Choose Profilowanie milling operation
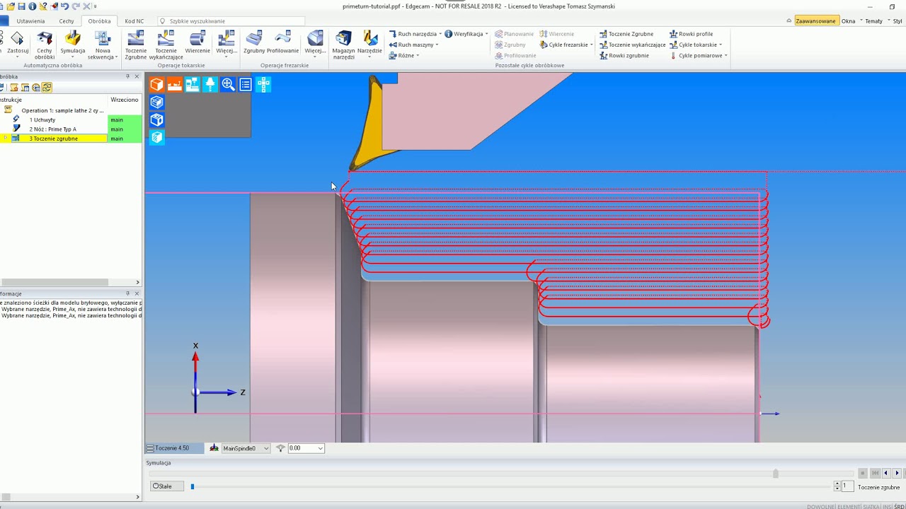The image size is (906, 509). [x=282, y=42]
